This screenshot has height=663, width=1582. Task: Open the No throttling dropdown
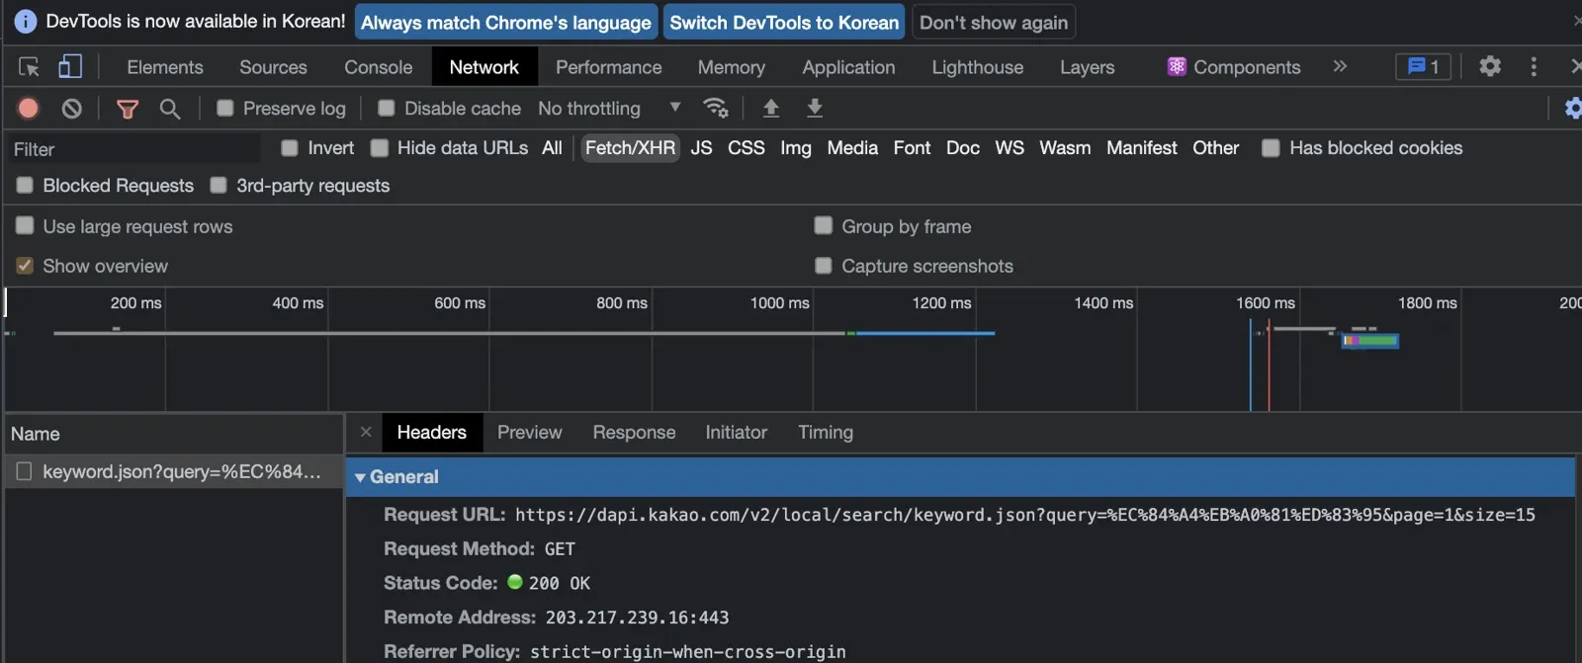coord(609,108)
